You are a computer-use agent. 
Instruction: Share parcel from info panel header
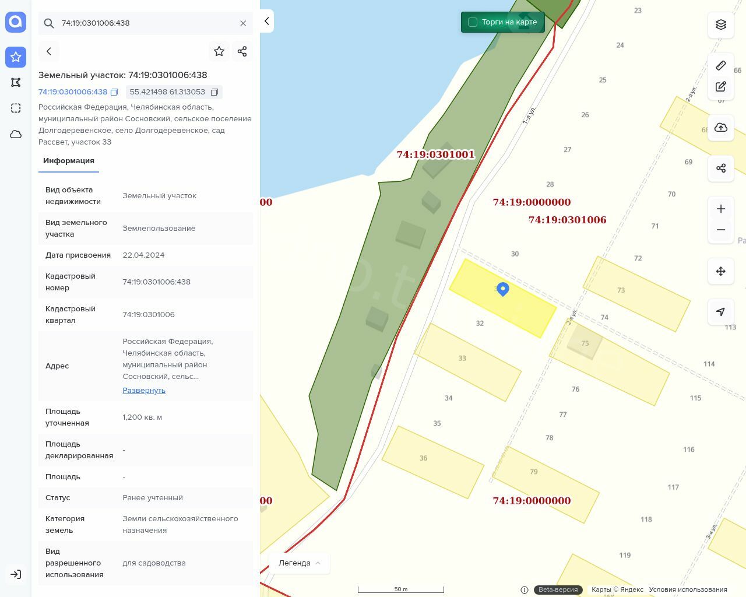[242, 51]
